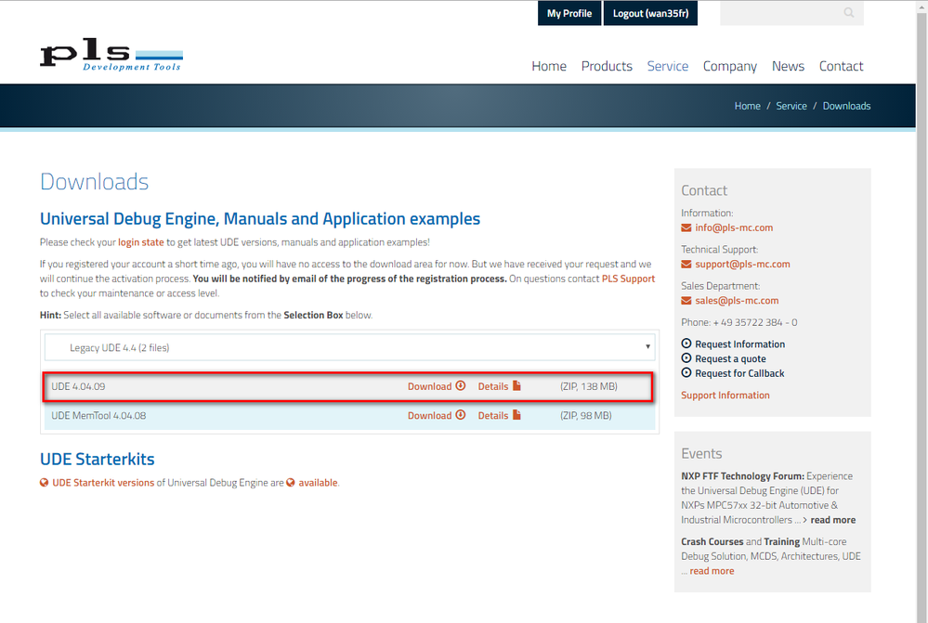Open the Legacy UDE 4.4 selection box

coord(350,347)
